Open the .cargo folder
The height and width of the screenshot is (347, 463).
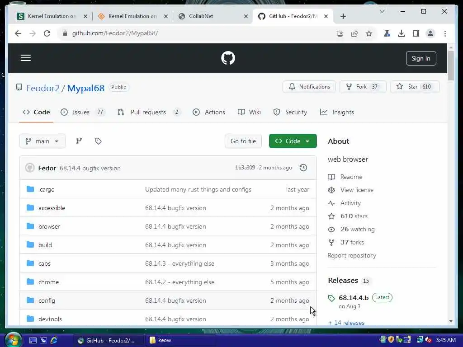pyautogui.click(x=47, y=189)
